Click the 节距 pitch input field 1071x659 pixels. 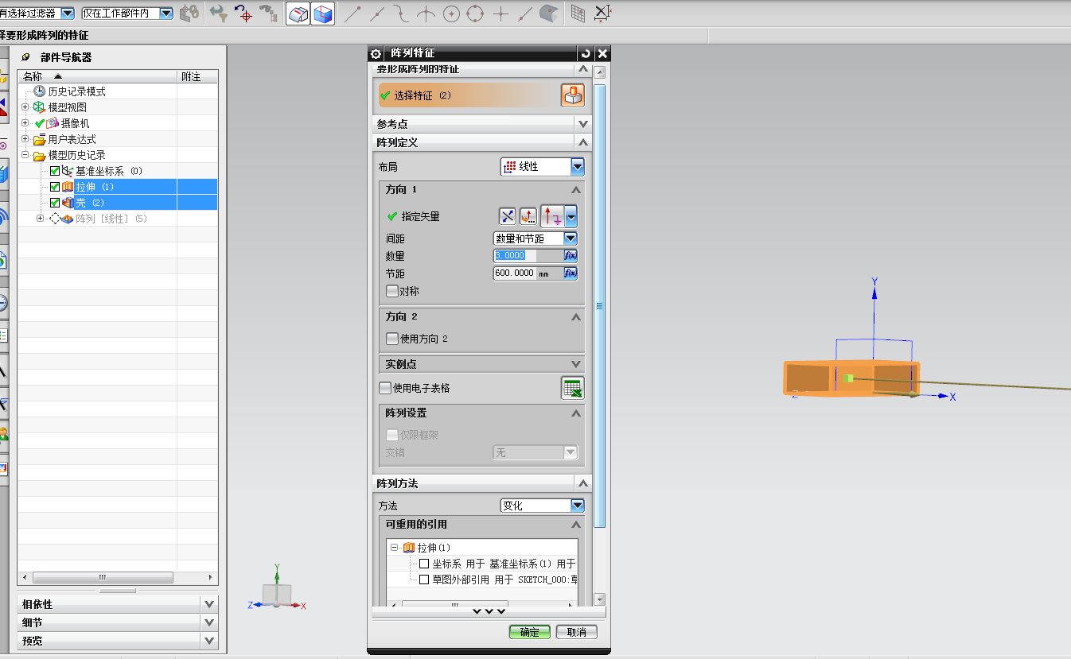pyautogui.click(x=528, y=273)
